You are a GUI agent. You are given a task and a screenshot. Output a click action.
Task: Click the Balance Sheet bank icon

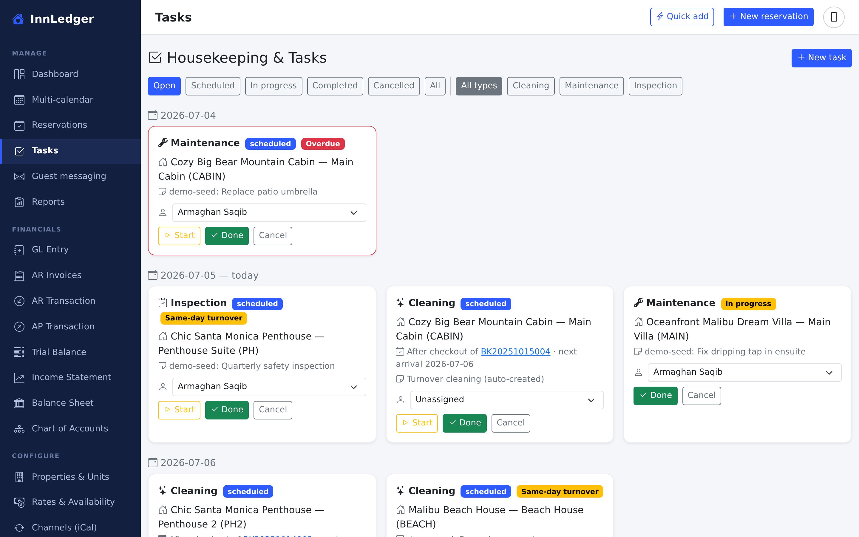pos(19,403)
